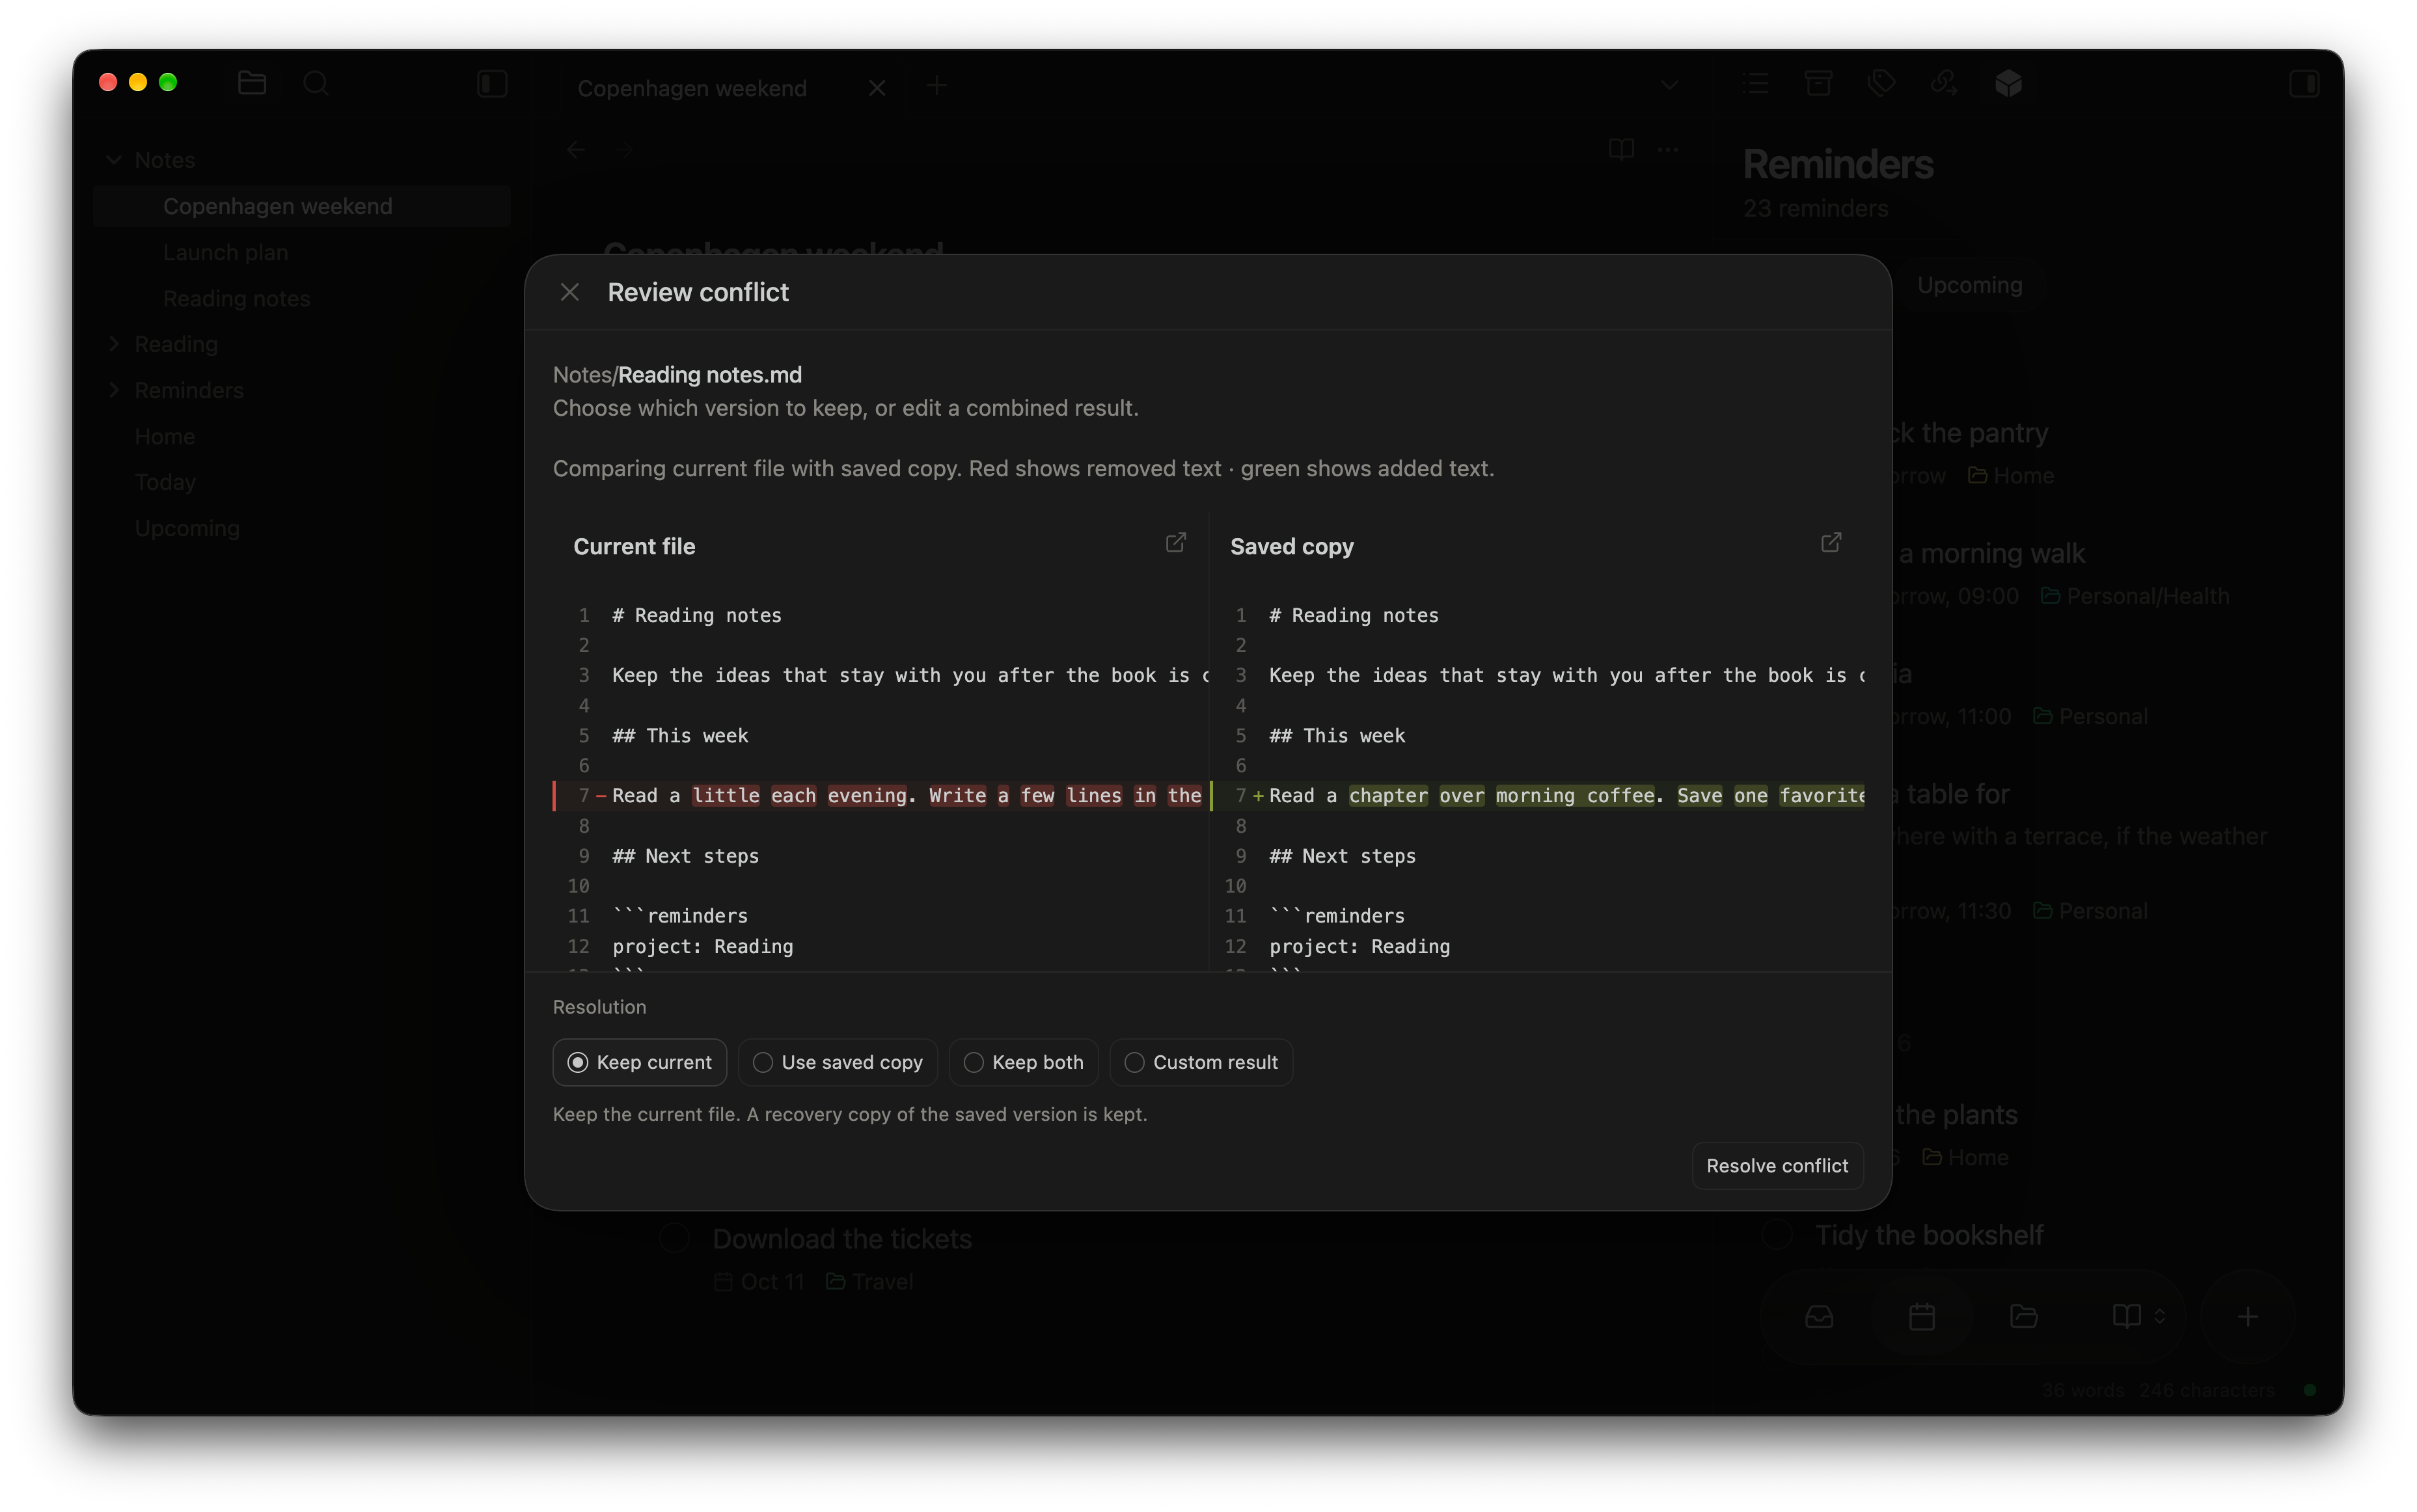This screenshot has width=2417, height=1512.
Task: Click the outgoing links icon in toolbar
Action: (x=1944, y=83)
